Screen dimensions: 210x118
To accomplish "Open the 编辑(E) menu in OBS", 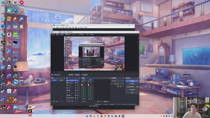I will tap(57, 35).
